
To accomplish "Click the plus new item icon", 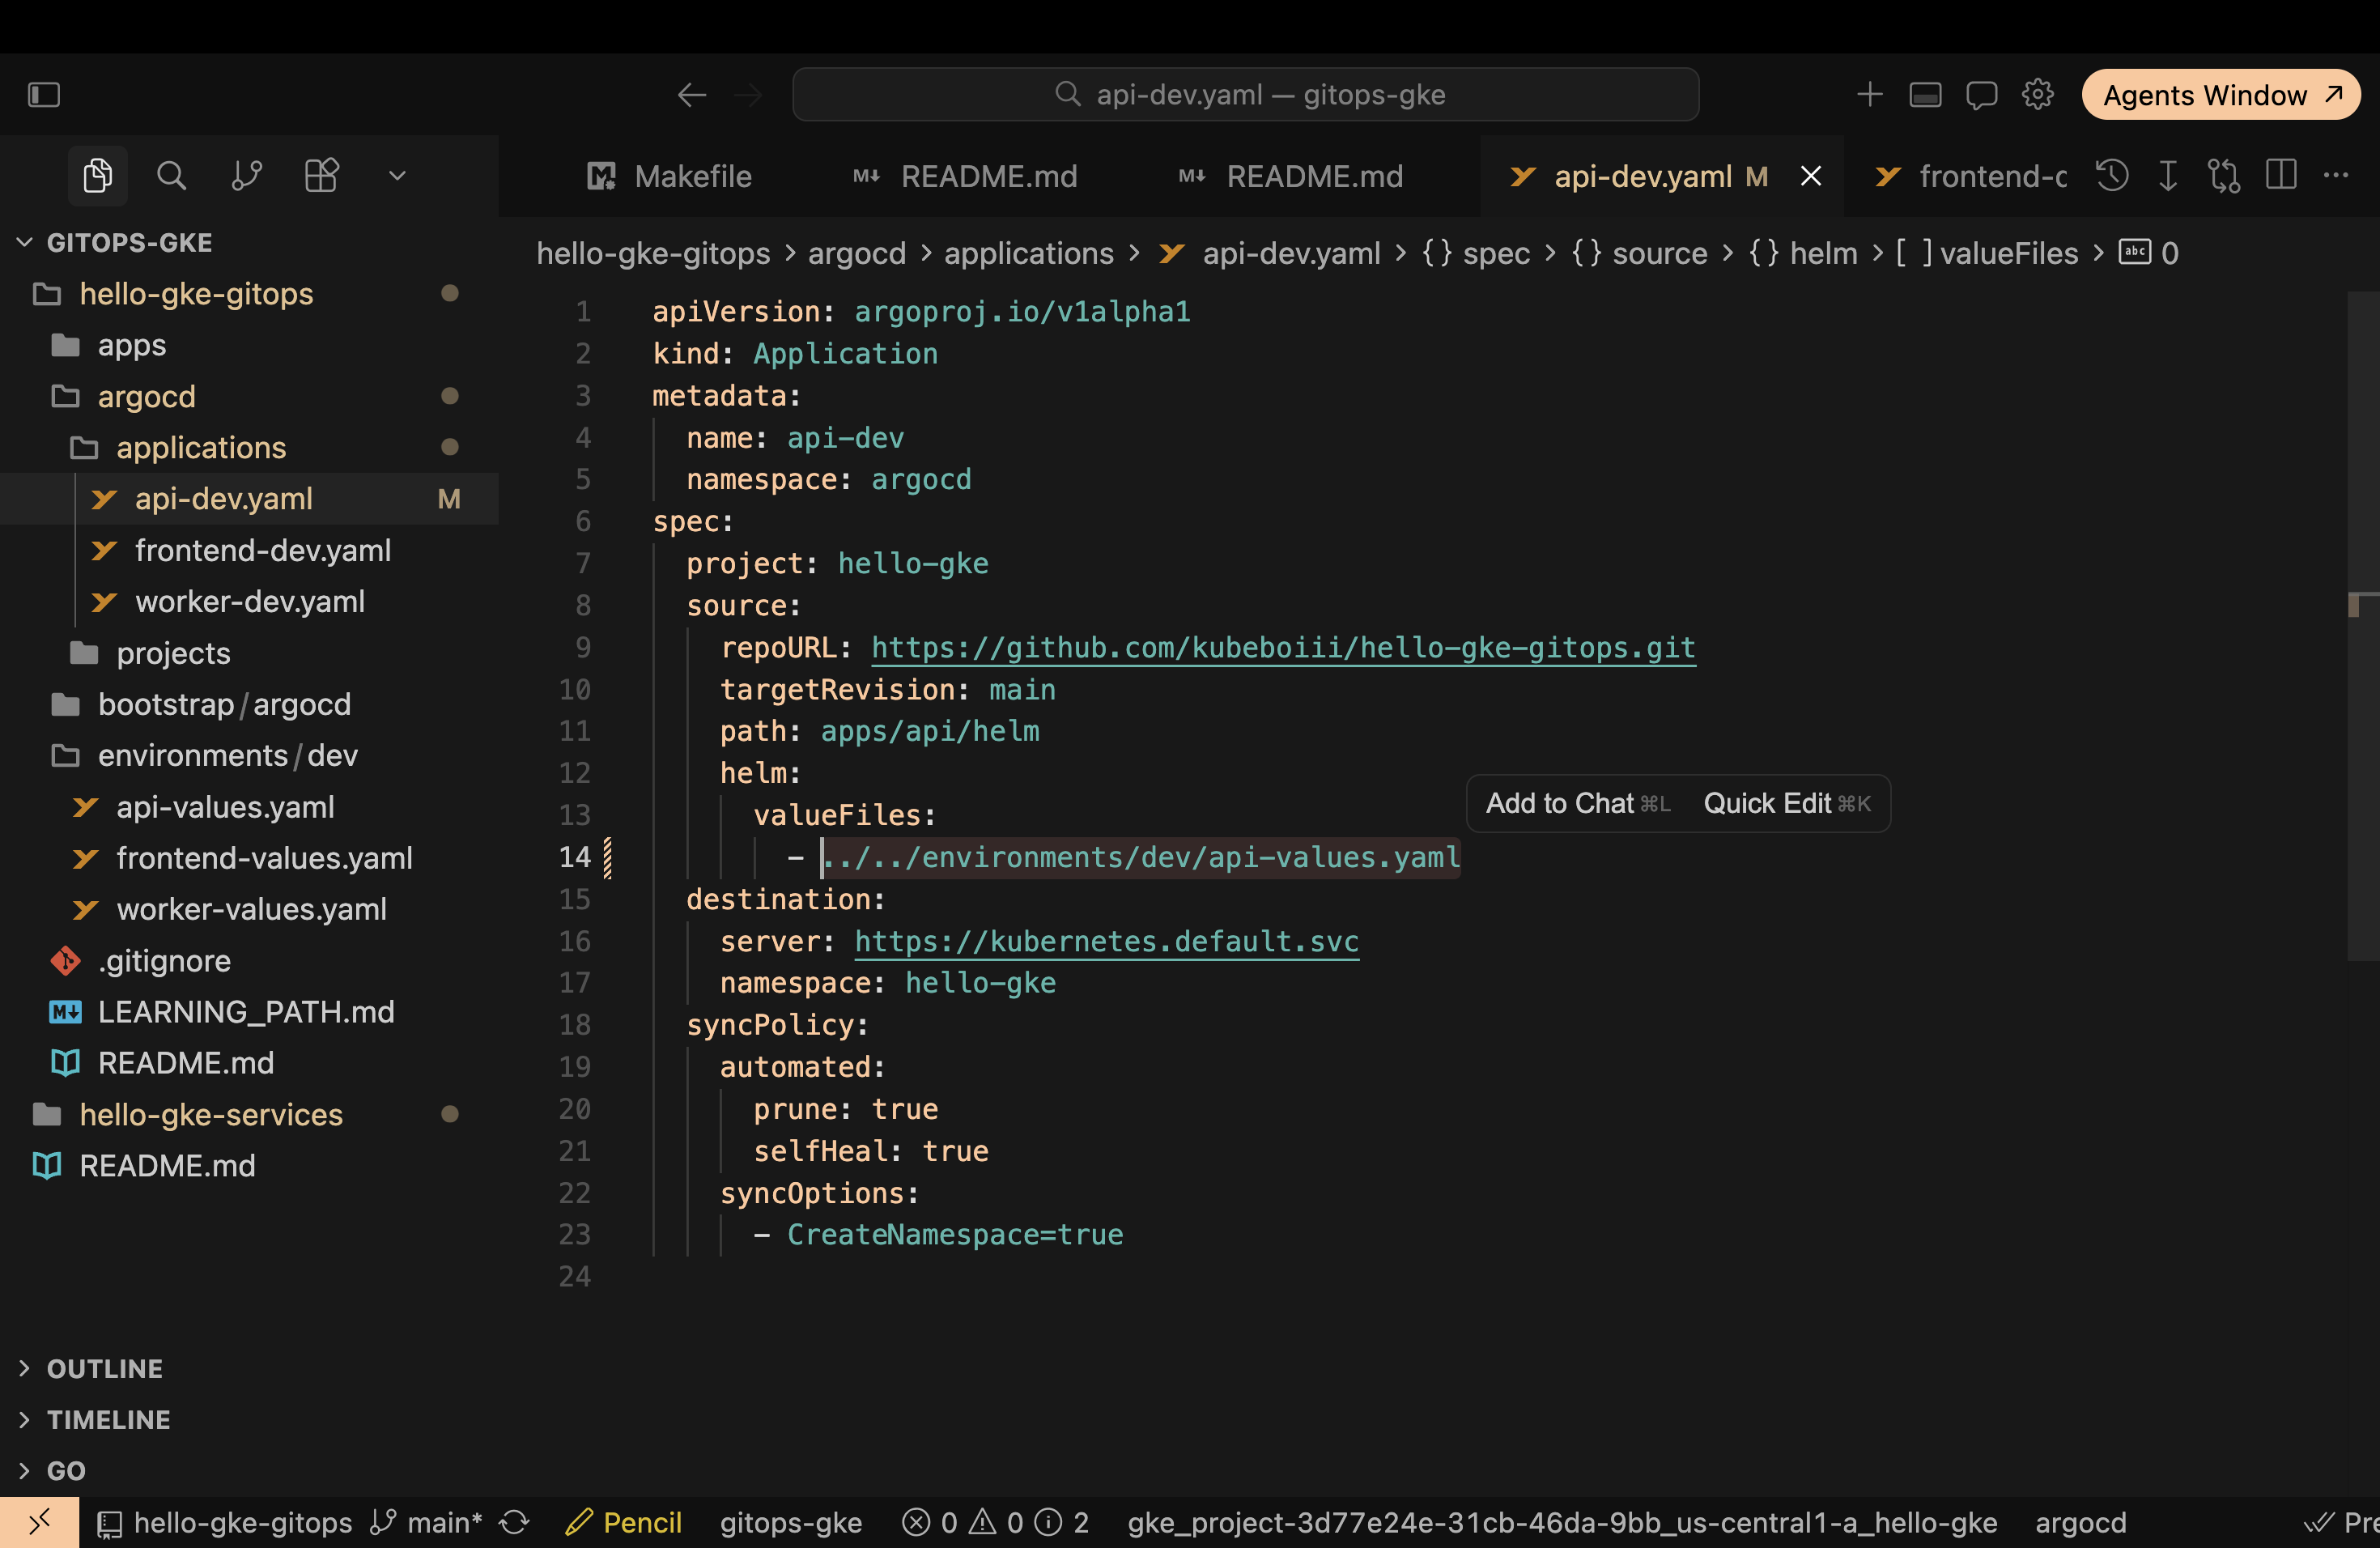I will pos(1869,95).
